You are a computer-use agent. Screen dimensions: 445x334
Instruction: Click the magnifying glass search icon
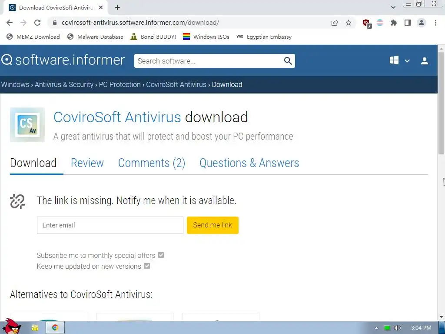point(288,61)
